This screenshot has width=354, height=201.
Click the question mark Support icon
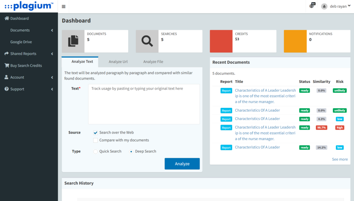(6, 89)
